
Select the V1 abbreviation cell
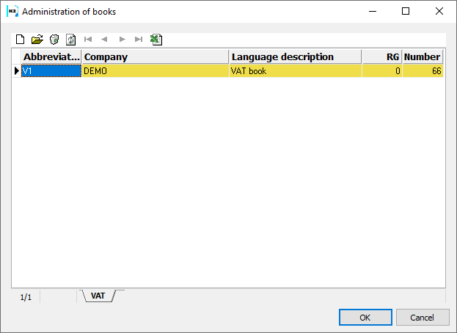tap(51, 71)
